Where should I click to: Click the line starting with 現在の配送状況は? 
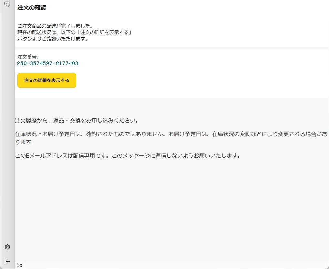75,32
